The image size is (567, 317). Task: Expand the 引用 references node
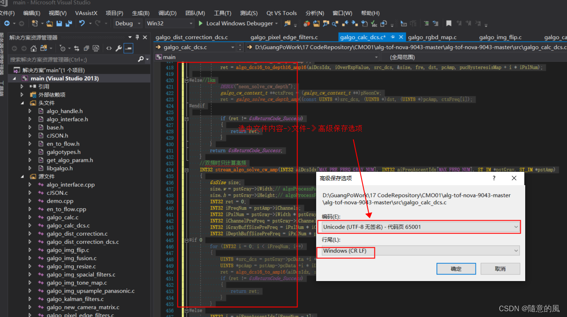click(22, 87)
